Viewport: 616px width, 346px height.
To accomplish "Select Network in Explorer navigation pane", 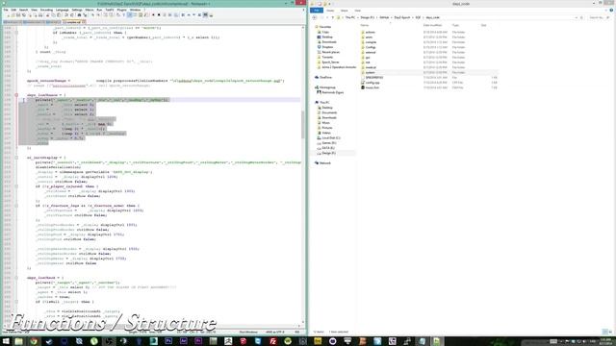I will 325,162.
